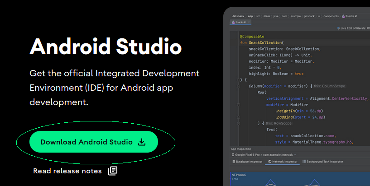
Task: Click the Live Edit of literals indicator
Action: 354,28
